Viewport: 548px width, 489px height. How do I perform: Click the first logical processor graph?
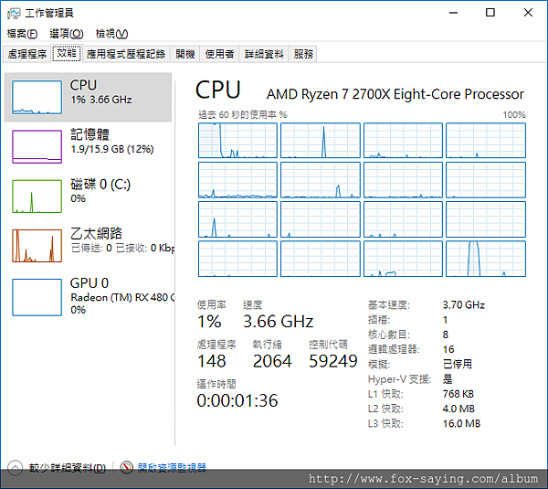point(237,140)
